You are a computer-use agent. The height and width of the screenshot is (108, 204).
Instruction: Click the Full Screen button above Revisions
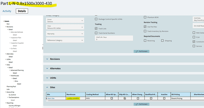141,51
